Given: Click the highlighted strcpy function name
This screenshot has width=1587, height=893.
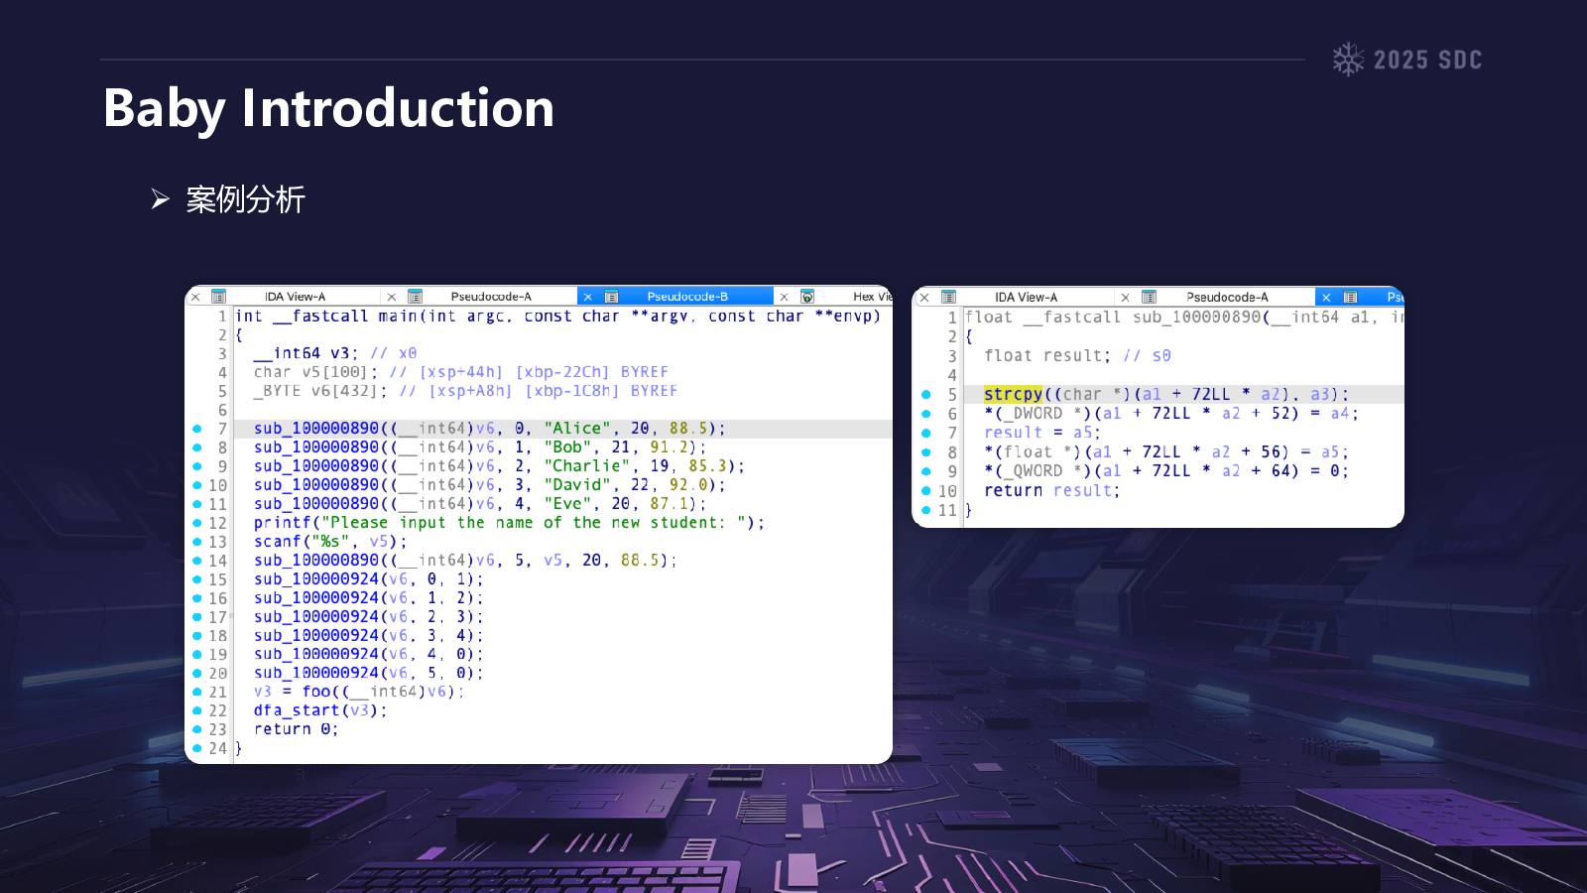Looking at the screenshot, I should pos(1013,395).
